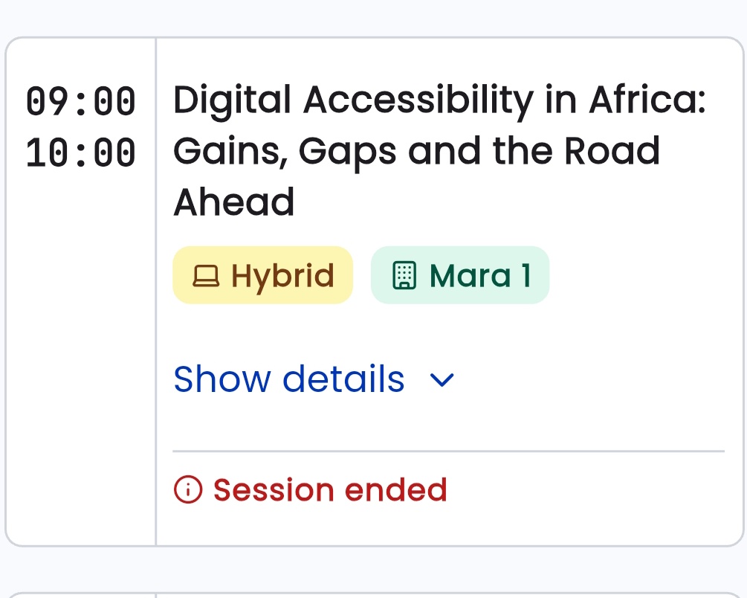747x598 pixels.
Task: Click the Digital Accessibility in Africa session title
Action: (439, 151)
